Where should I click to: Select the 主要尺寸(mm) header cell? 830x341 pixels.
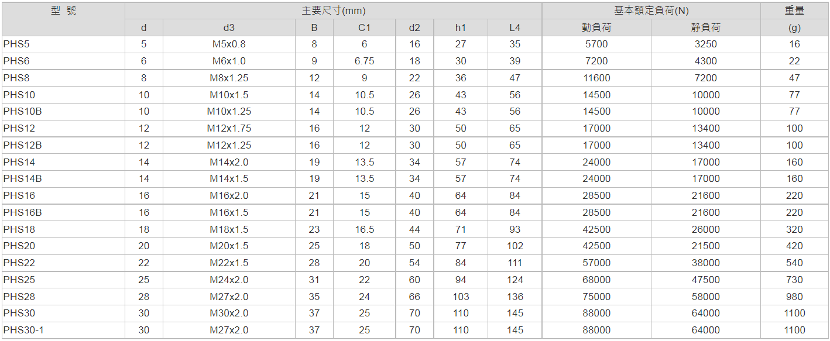[x=333, y=11]
